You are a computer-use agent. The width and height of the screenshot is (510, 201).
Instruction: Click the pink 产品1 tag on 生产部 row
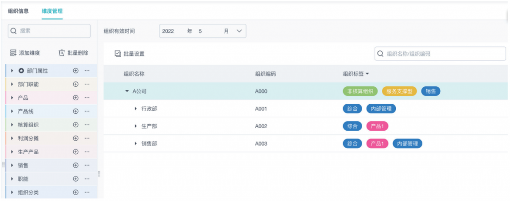(378, 126)
